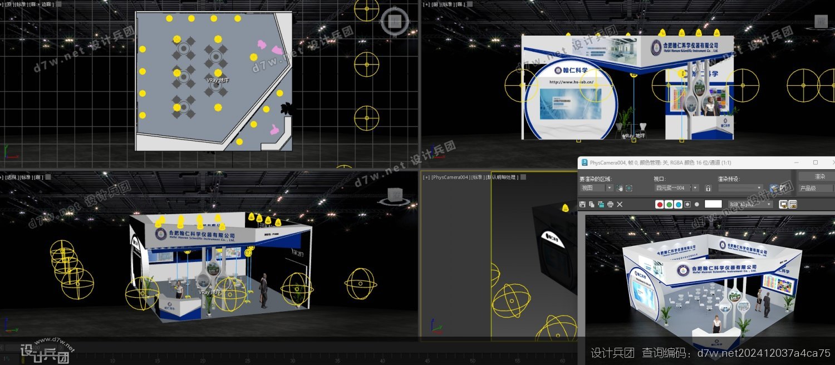This screenshot has height=365, width=835.
Task: Open the 产品级 render mode dropdown
Action: point(817,188)
